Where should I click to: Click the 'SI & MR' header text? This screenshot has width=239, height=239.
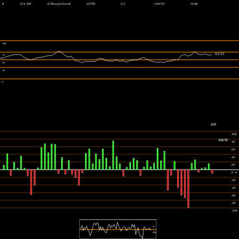pos(25,4)
